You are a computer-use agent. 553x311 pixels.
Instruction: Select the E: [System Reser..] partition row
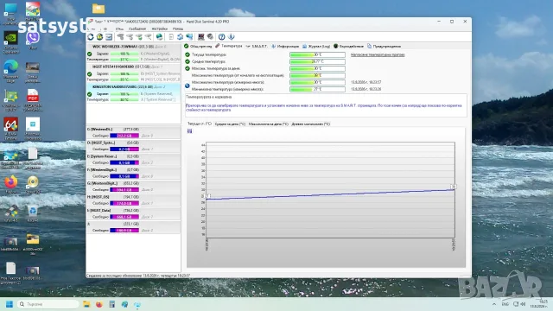[133, 159]
